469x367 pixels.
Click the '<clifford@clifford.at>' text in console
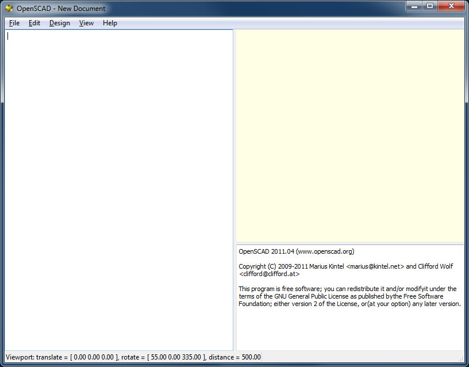coord(269,274)
